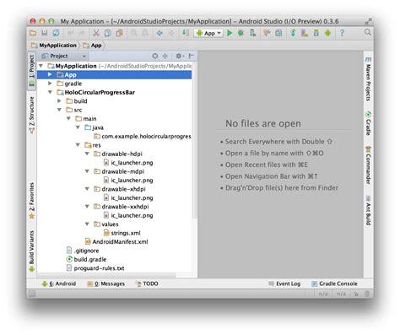Open the 6: Android tool window

click(x=59, y=284)
